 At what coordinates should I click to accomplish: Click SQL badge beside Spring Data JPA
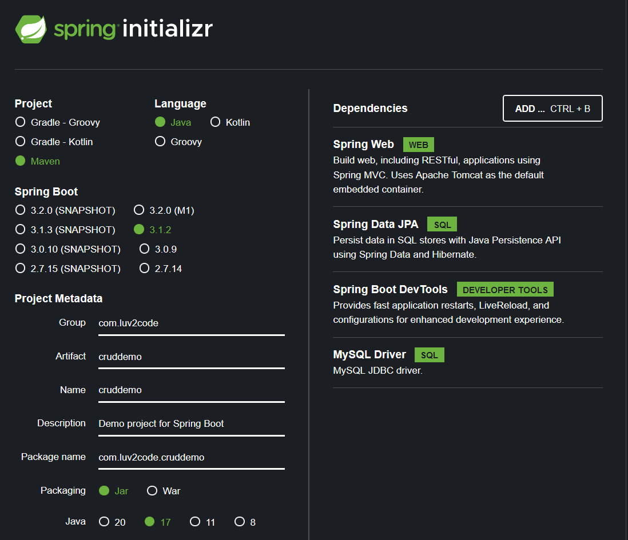click(442, 225)
